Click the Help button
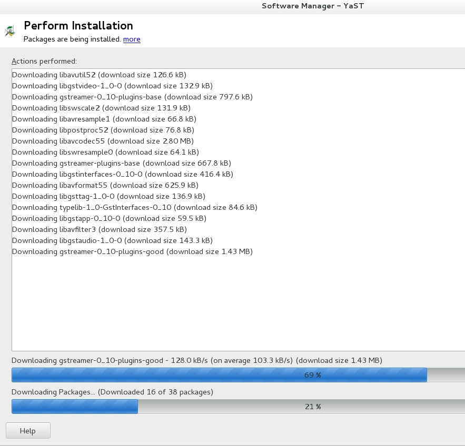This screenshot has width=465, height=446. pyautogui.click(x=28, y=431)
